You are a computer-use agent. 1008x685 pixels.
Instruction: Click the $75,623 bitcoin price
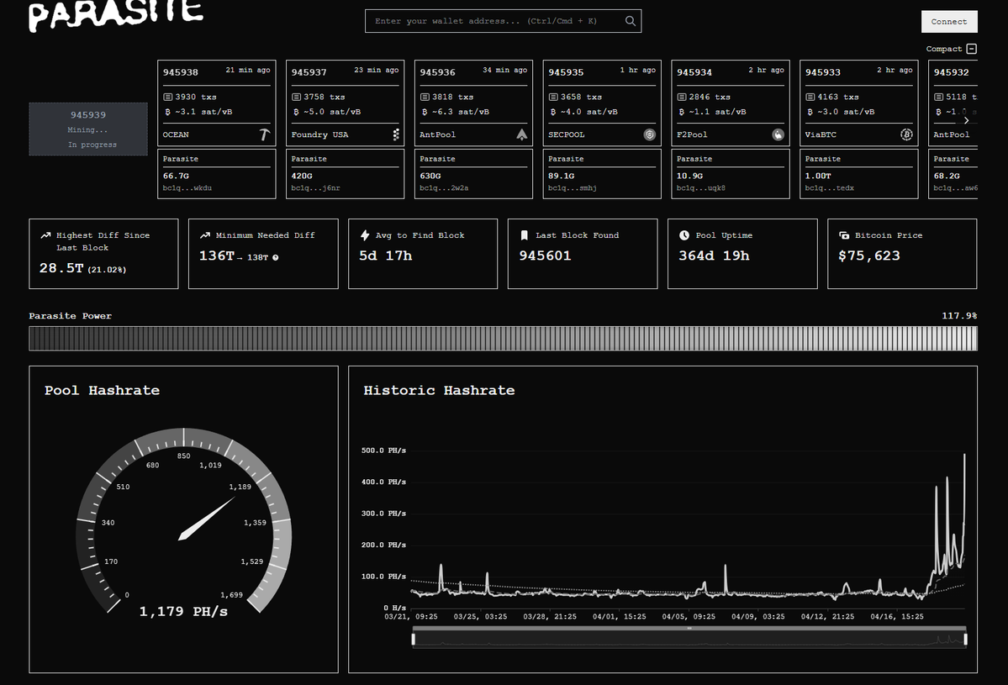869,256
